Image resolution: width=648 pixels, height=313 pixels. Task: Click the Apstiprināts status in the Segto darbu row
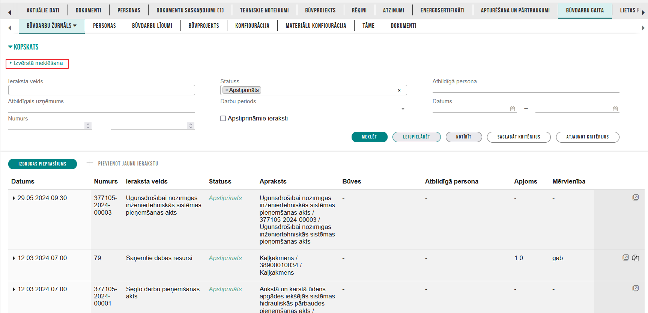[x=225, y=289]
